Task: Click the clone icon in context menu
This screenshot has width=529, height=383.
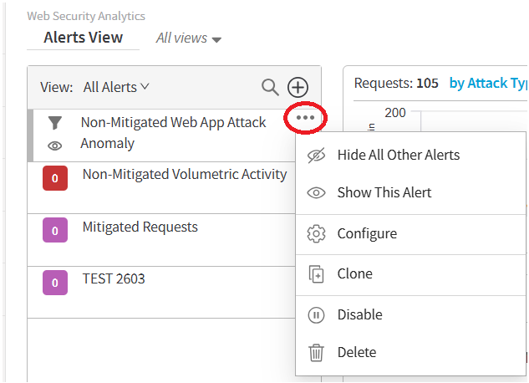Action: pyautogui.click(x=316, y=274)
